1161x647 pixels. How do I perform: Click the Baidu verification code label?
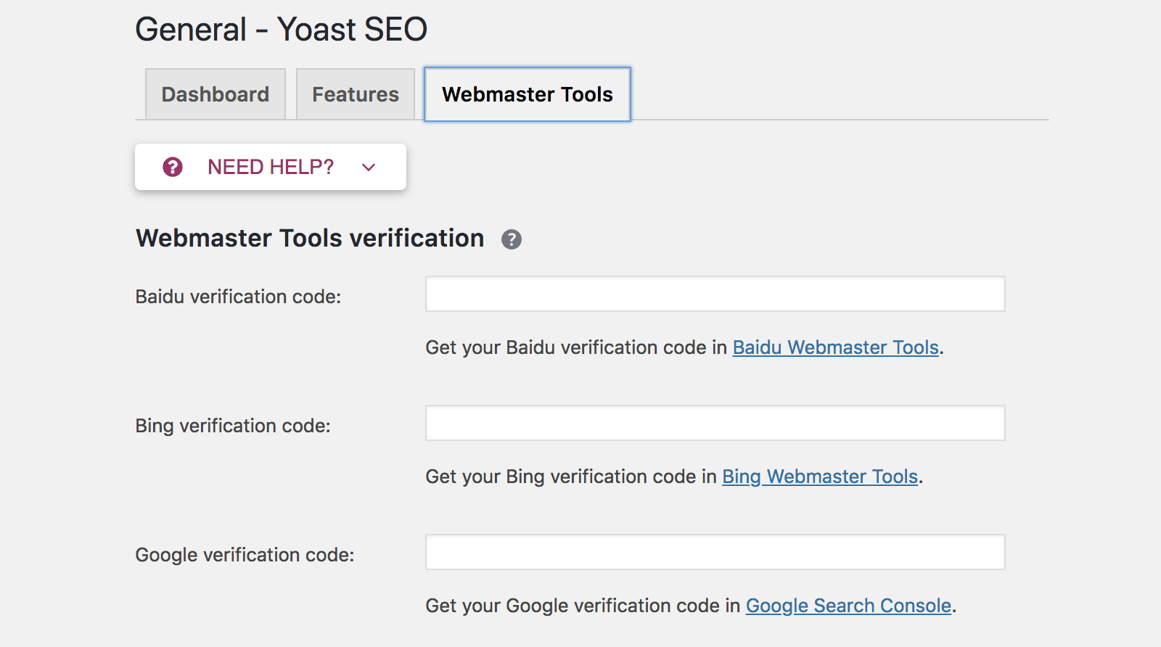click(238, 297)
